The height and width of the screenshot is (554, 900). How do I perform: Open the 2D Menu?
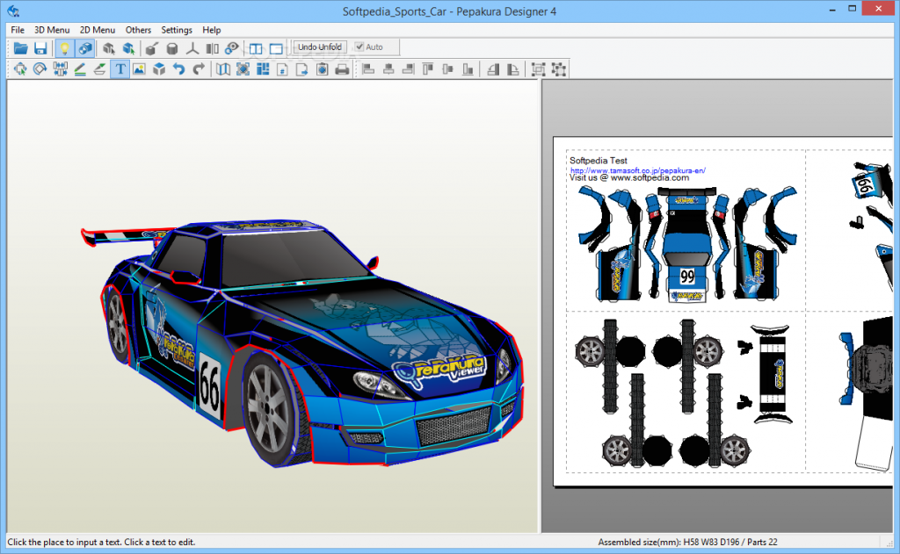click(x=97, y=30)
